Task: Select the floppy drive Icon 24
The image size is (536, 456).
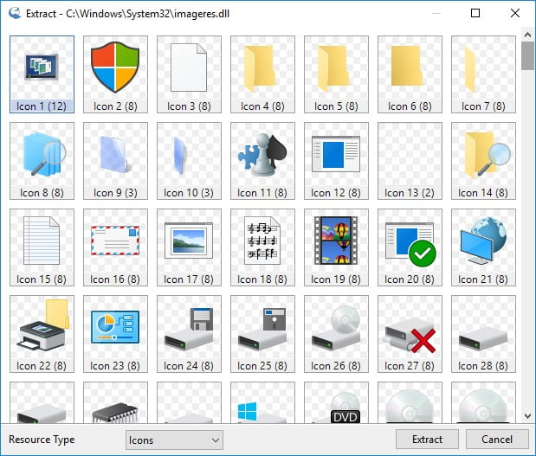Action: click(x=189, y=334)
